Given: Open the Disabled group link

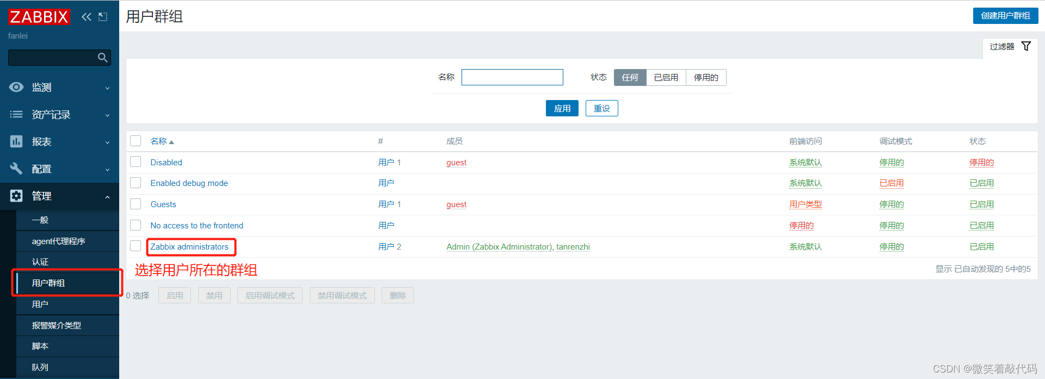Looking at the screenshot, I should (x=167, y=163).
